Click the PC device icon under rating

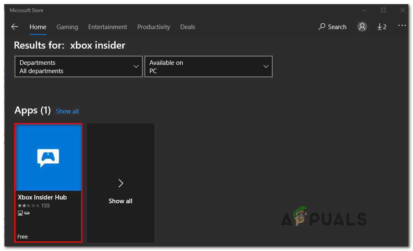pos(20,213)
